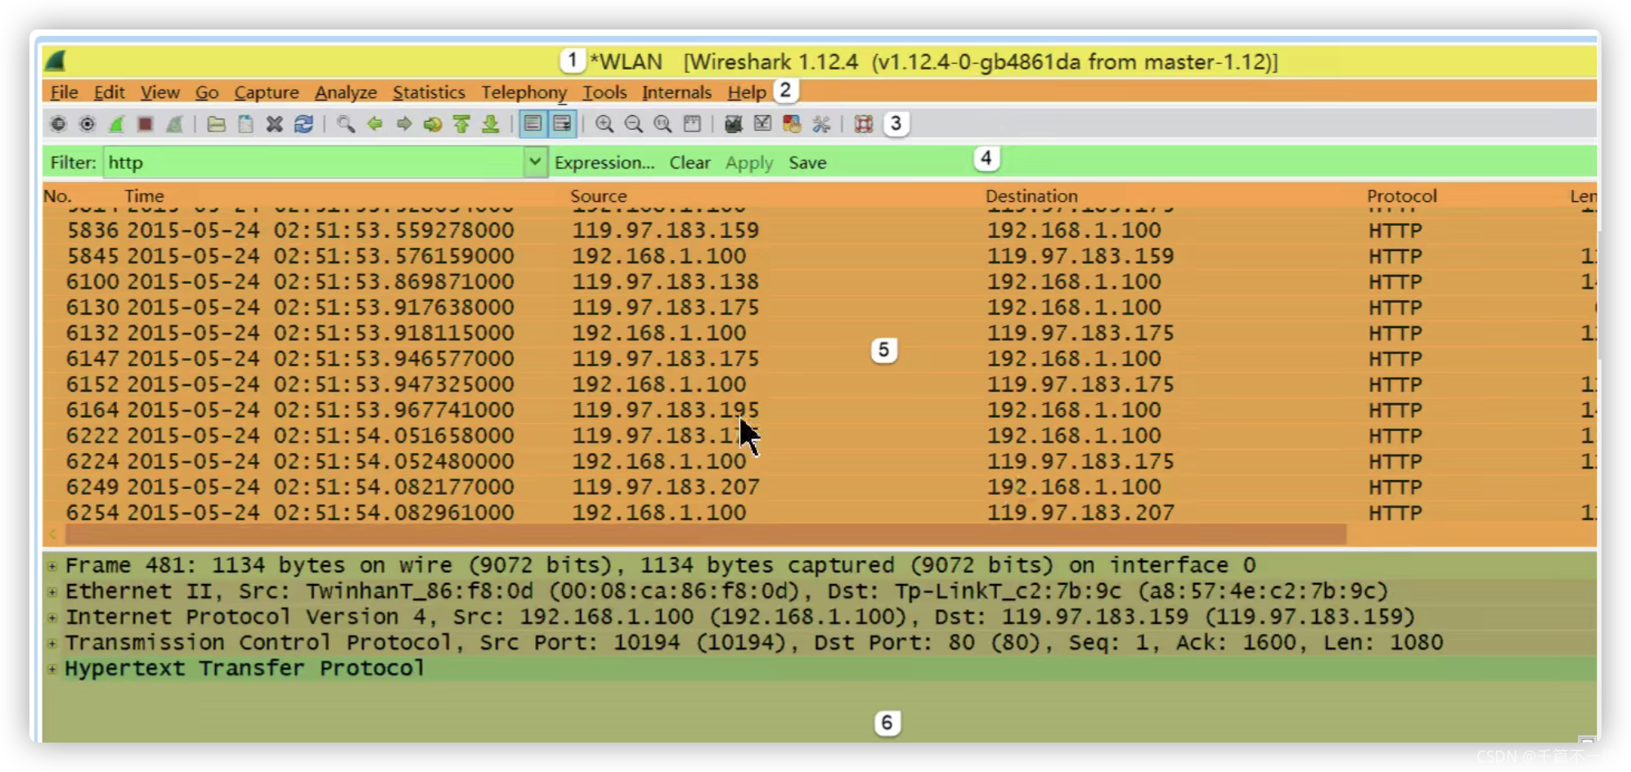Screen dimensions: 1631x772
Task: Open the Analyze menu
Action: 346,92
